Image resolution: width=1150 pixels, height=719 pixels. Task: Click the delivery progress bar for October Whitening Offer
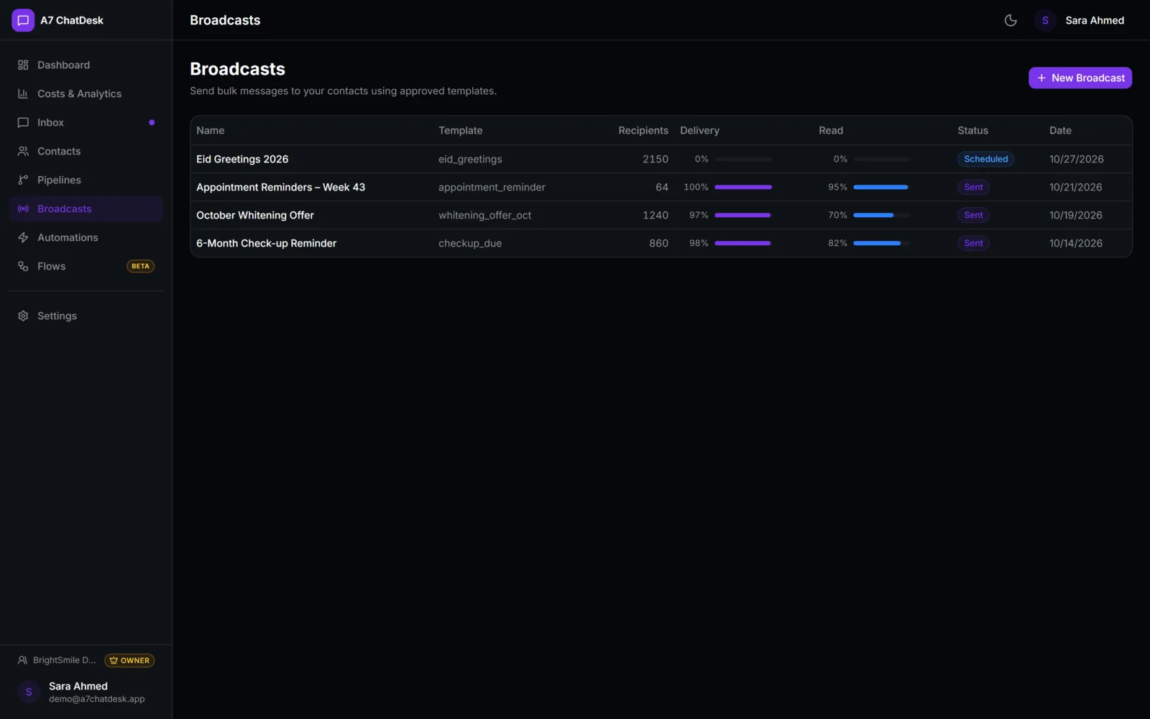tap(743, 215)
